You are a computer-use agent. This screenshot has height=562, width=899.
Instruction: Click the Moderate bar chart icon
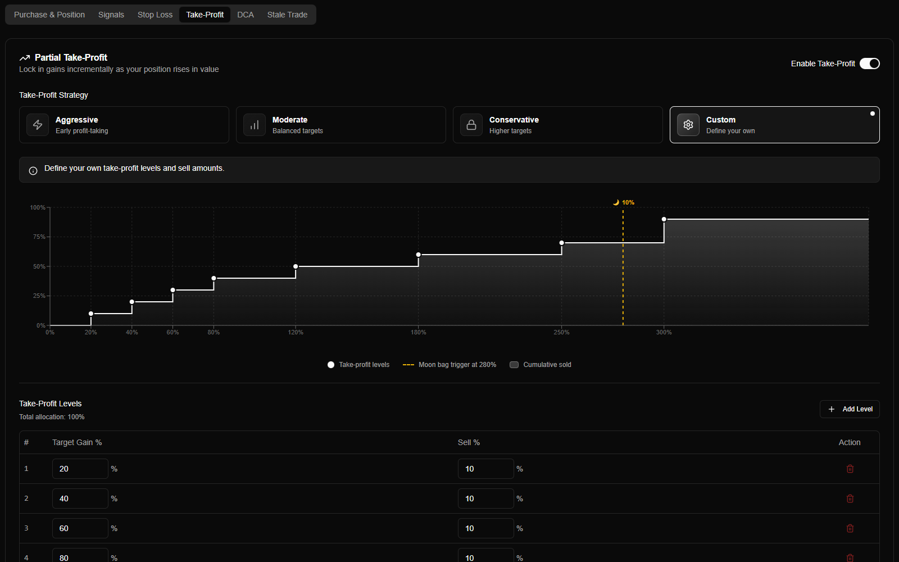(x=255, y=125)
